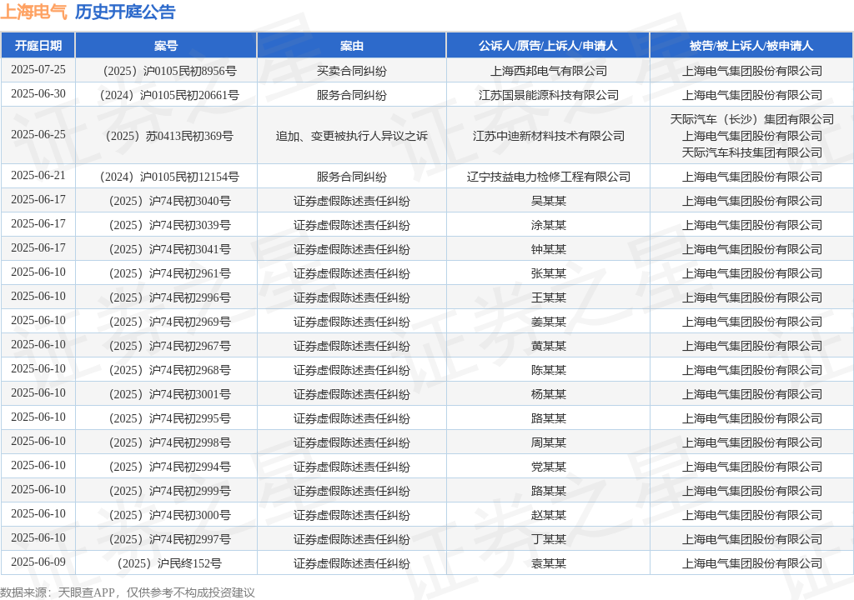Select case number 沪74民初2998号
This screenshot has width=854, height=600.
[169, 442]
